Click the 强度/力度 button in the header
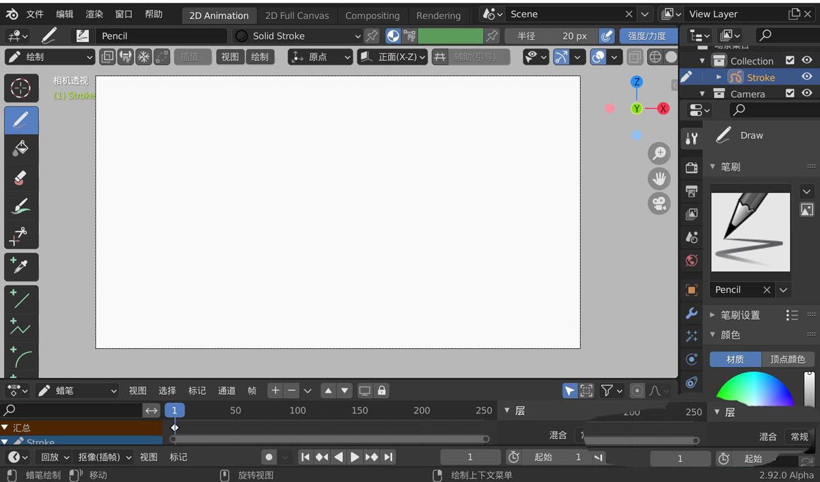 (x=648, y=36)
